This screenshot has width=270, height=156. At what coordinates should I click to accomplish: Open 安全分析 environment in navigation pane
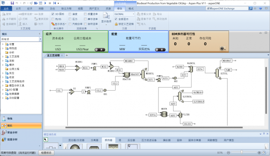tap(12, 133)
